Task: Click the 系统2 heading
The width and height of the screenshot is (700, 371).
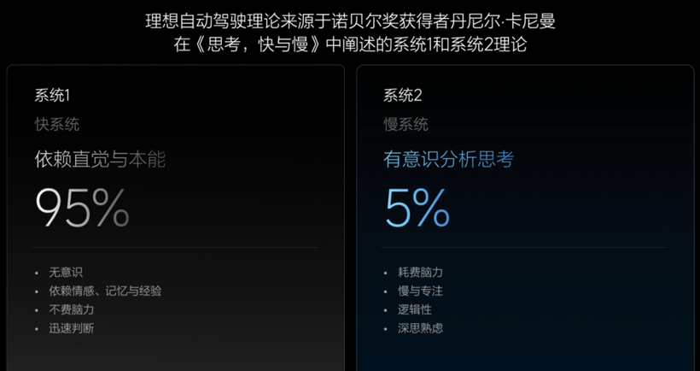Action: tap(403, 95)
